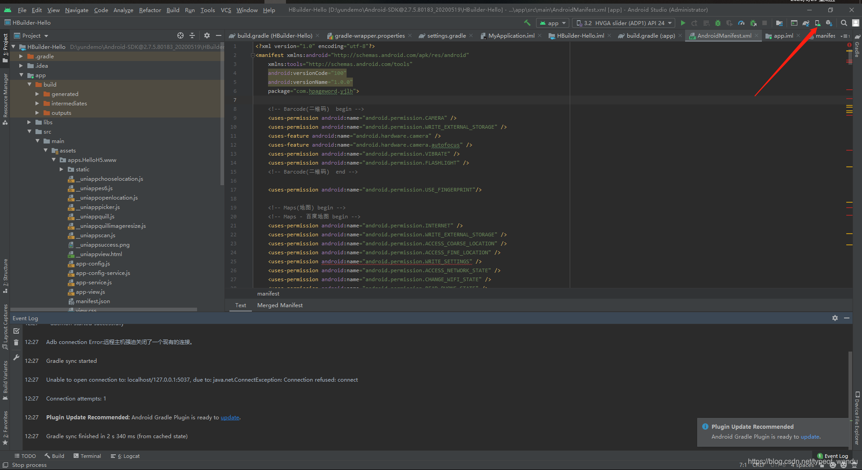Viewport: 862px width, 470px height.
Task: Open Event Log panel gear options
Action: coord(835,318)
